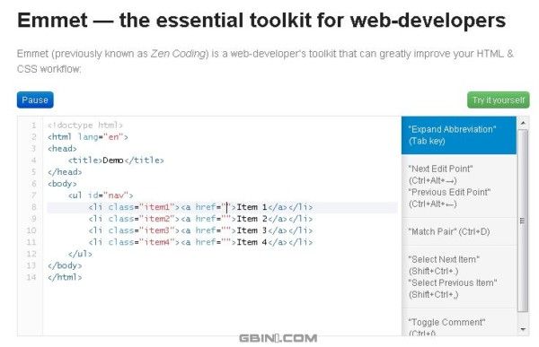The height and width of the screenshot is (347, 539).
Task: Click the blue Pause button
Action: pyautogui.click(x=35, y=100)
